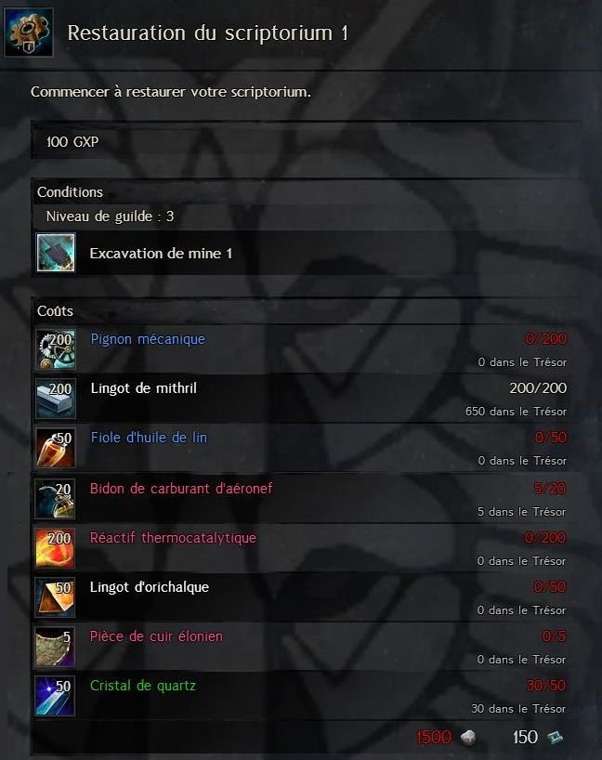Click the 100 GXP reward bar
The width and height of the screenshot is (602, 760).
point(307,141)
